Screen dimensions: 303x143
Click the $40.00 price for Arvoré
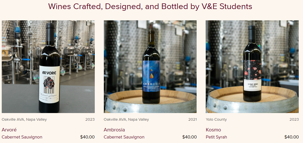(x=87, y=137)
